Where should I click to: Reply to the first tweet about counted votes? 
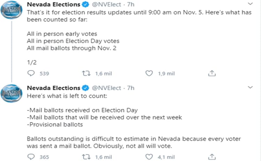(x=31, y=73)
